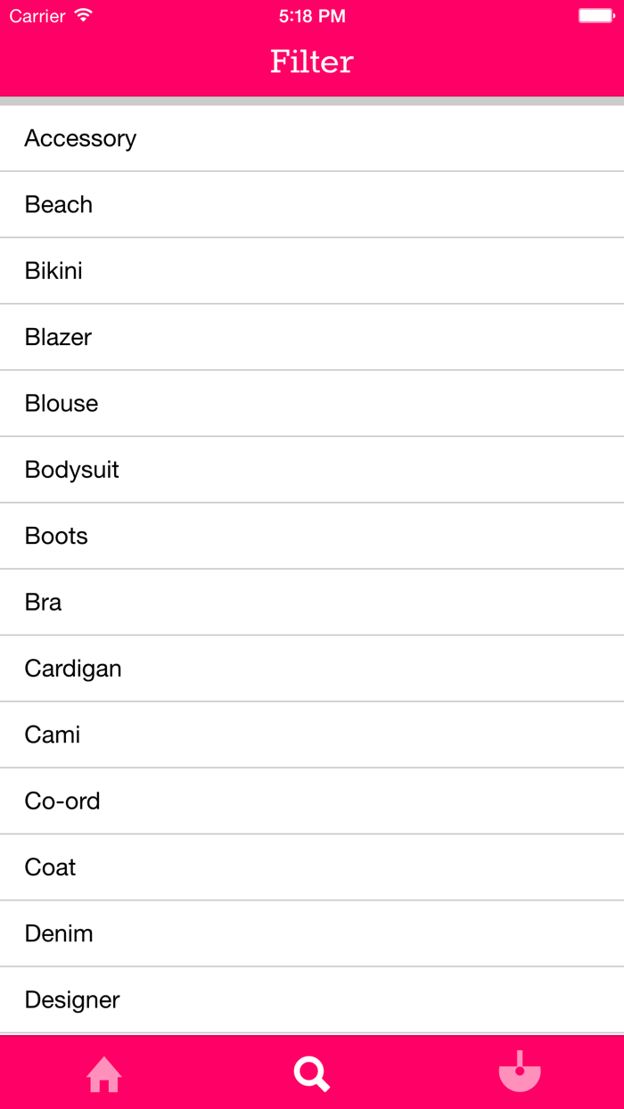Viewport: 624px width, 1109px height.
Task: Tap the Search magnifier tab icon
Action: point(312,1073)
